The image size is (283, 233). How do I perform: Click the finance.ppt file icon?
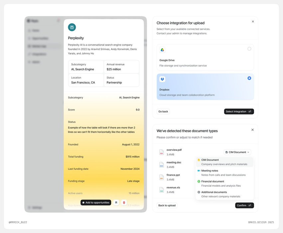pyautogui.click(x=162, y=177)
